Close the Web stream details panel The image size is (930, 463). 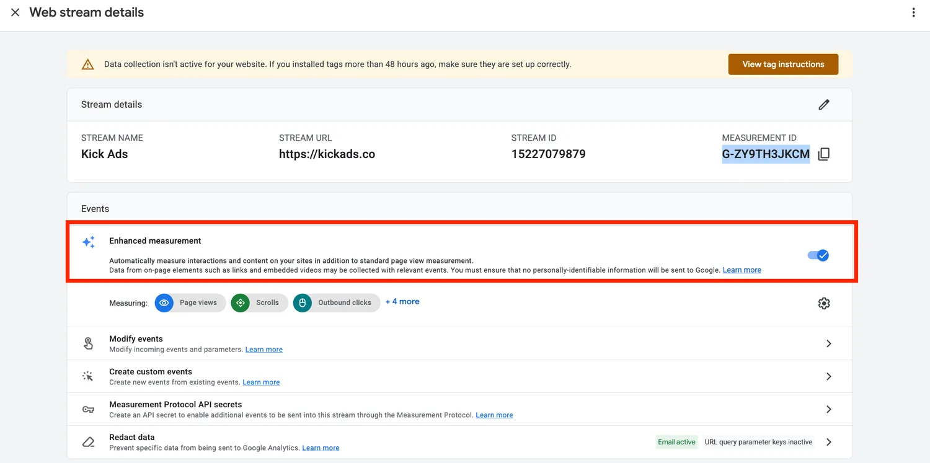pos(15,12)
